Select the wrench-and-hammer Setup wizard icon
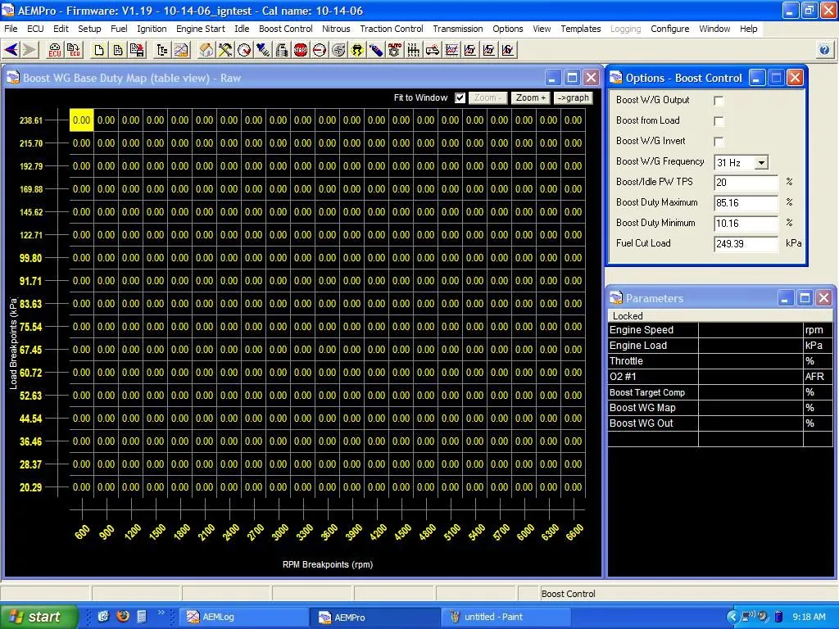The width and height of the screenshot is (839, 629). coord(224,50)
